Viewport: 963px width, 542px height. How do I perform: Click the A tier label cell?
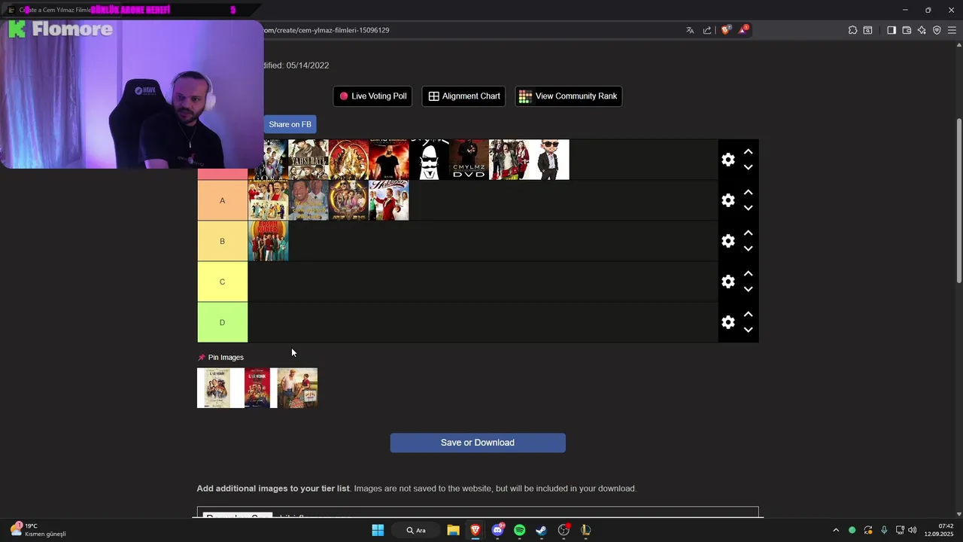point(222,200)
